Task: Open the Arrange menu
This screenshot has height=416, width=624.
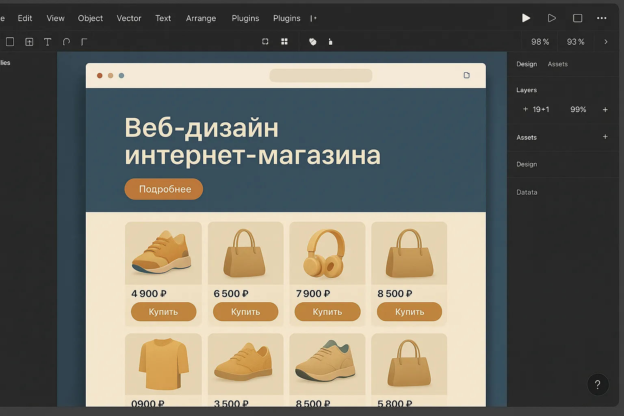Action: [x=201, y=18]
